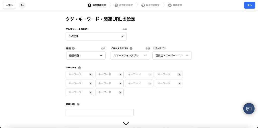The height and width of the screenshot is (128, 258).
Task: Click help icon beside 関連URL label
Action: [x=78, y=104]
